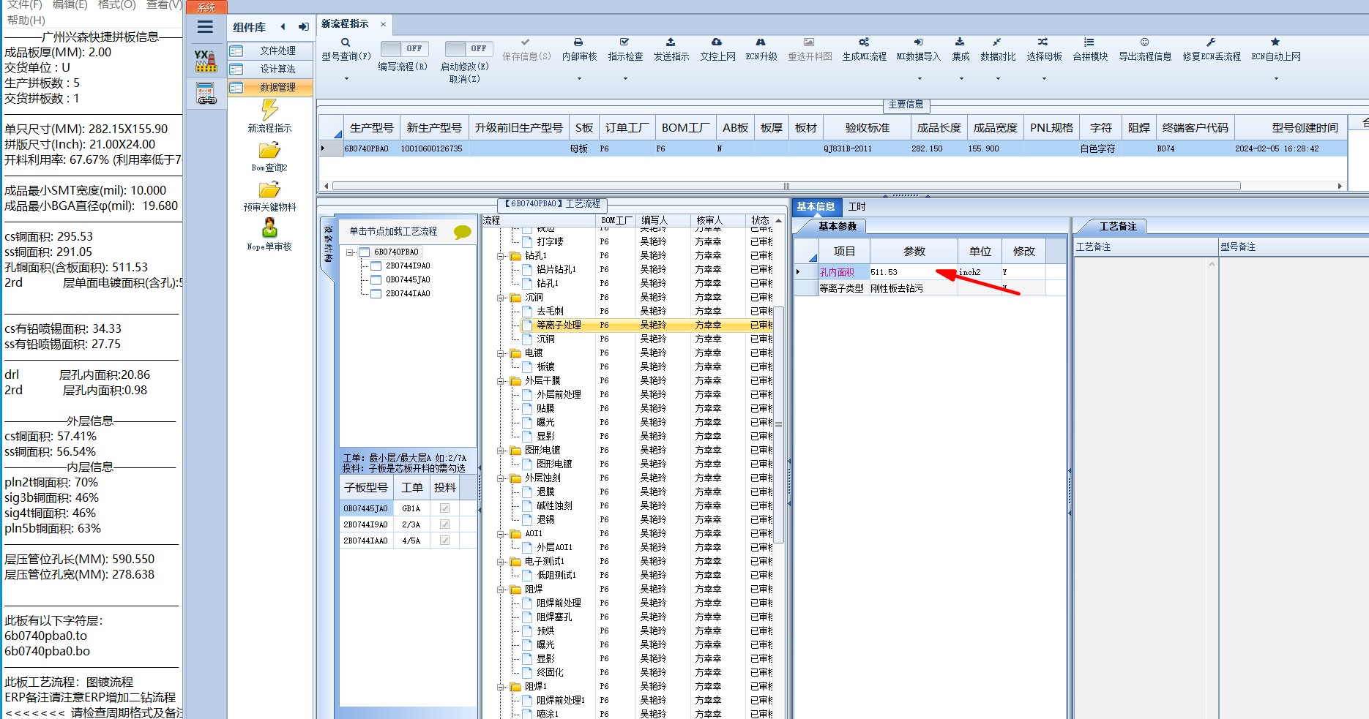
Task: Click the 511.53 parameter cell
Action: pyautogui.click(x=913, y=272)
